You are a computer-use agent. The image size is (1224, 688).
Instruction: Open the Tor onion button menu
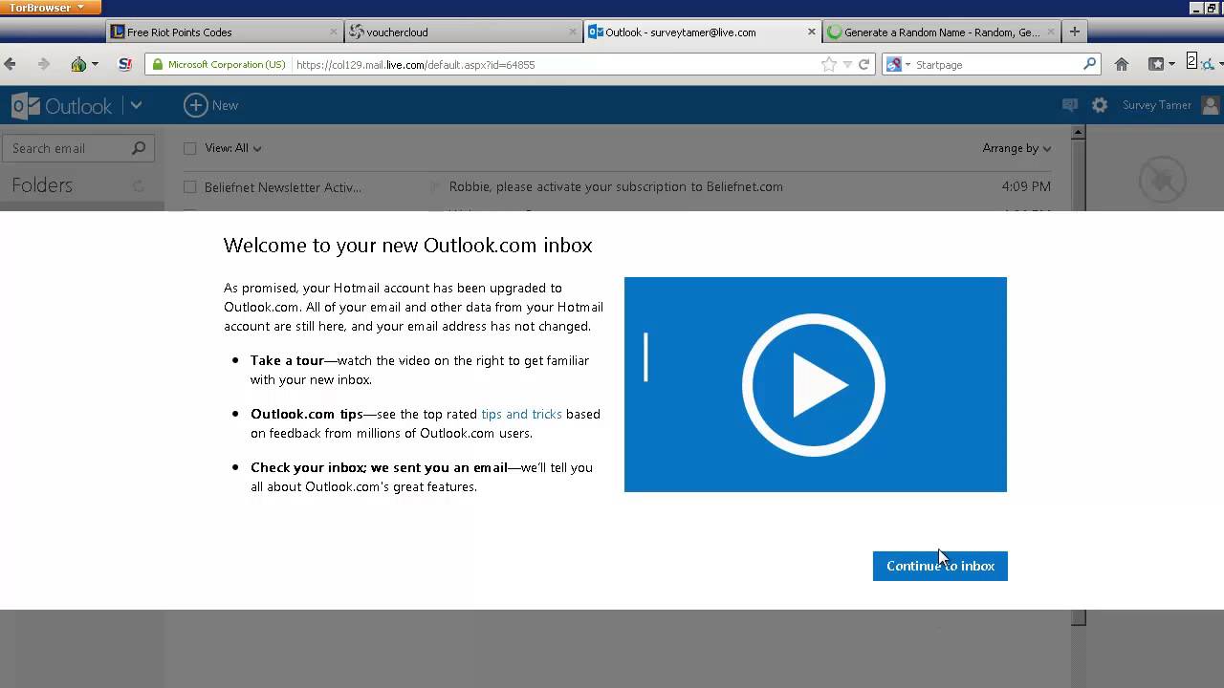[83, 64]
